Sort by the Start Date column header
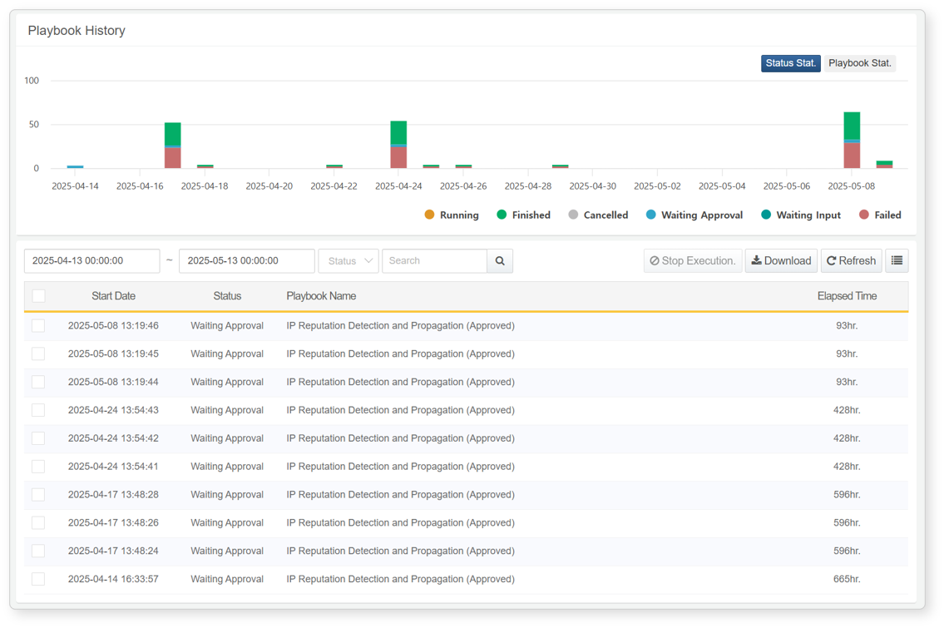 point(113,295)
